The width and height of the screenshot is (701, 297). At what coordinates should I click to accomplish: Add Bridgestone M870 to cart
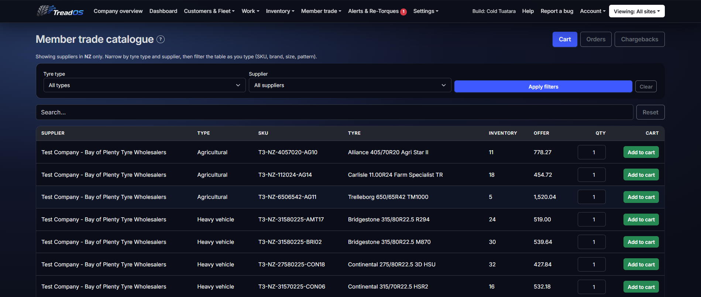tap(641, 242)
